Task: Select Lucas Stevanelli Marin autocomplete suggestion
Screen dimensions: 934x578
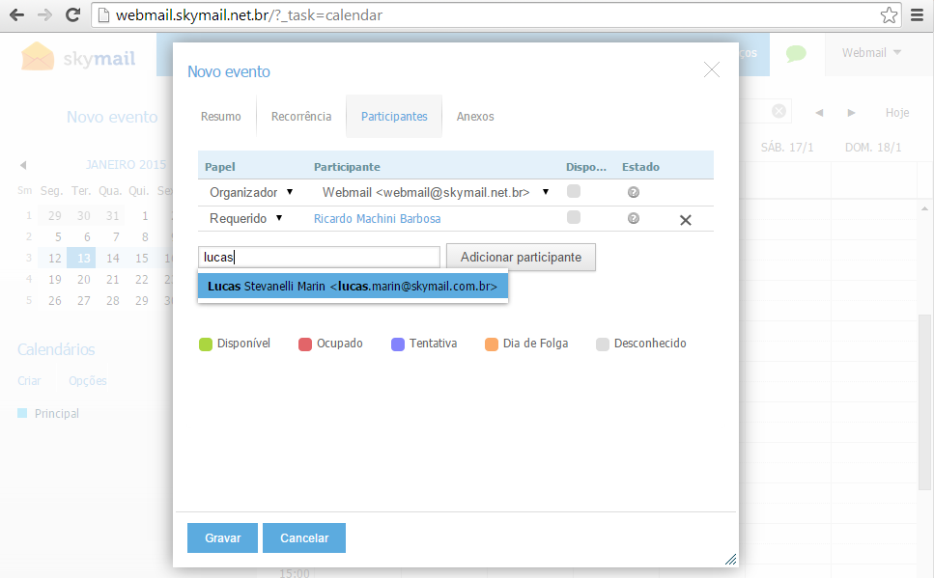Action: coord(353,287)
